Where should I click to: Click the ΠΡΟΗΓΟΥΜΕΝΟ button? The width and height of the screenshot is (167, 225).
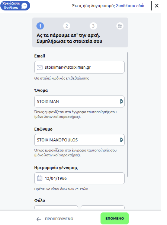[55, 219]
